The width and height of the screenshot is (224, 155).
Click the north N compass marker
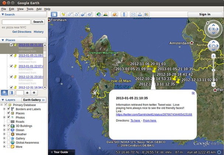207,23
